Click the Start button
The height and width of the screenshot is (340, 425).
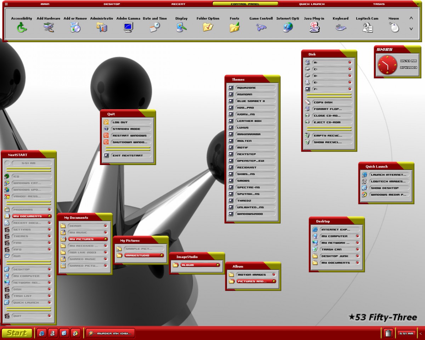17,333
